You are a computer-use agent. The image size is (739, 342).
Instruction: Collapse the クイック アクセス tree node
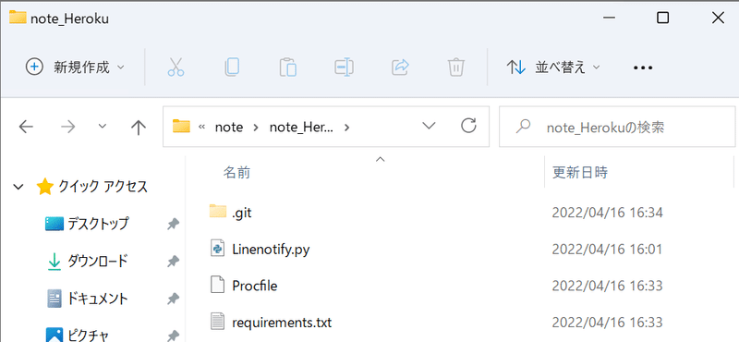tap(18, 188)
